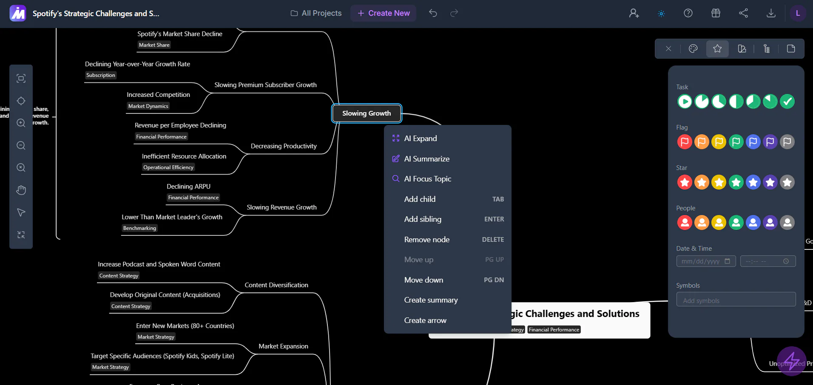The width and height of the screenshot is (813, 385).
Task: Click the download export icon
Action: click(771, 13)
